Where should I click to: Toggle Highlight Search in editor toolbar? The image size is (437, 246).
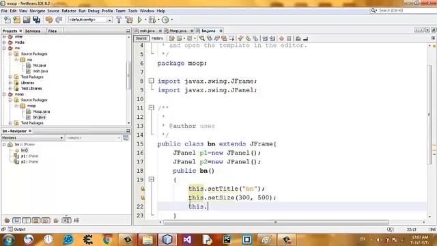224,38
